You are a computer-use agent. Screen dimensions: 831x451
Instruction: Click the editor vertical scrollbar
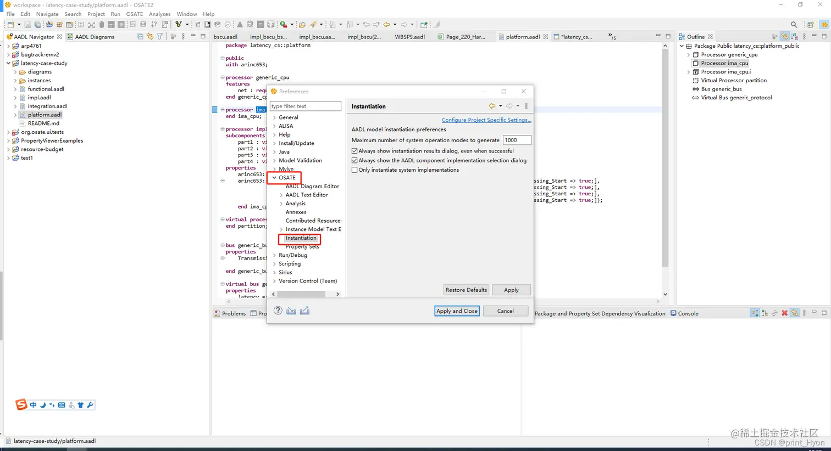[x=665, y=159]
